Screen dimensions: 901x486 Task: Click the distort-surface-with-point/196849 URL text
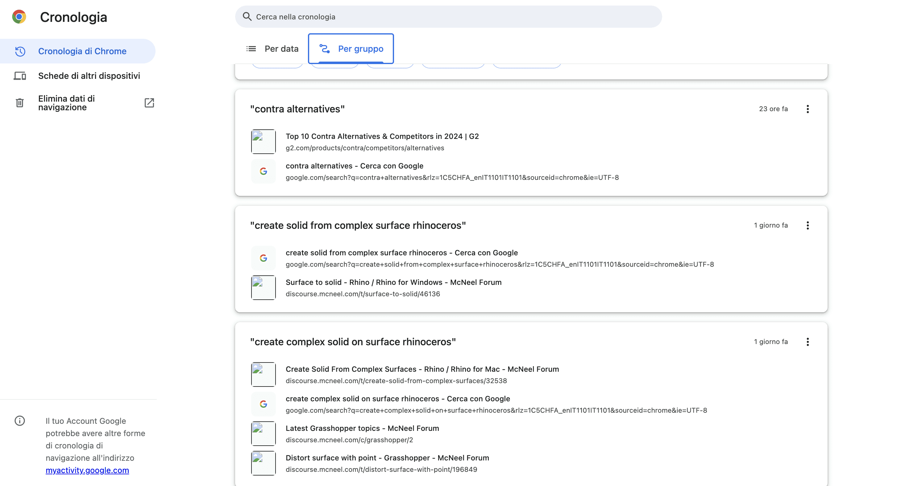click(x=381, y=470)
